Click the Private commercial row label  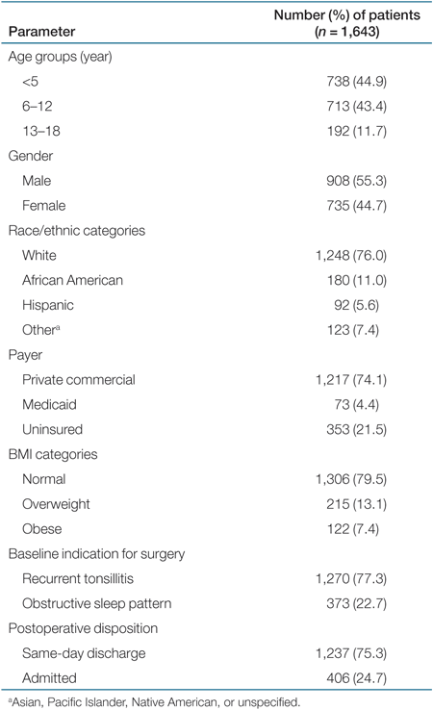[79, 379]
